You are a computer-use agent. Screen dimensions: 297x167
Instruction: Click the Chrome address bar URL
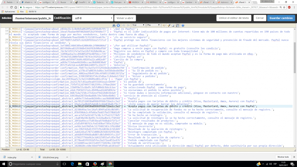point(157,7)
